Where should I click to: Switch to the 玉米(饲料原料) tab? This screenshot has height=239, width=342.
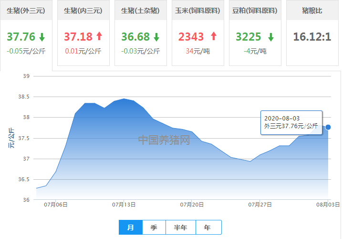tap(197, 11)
